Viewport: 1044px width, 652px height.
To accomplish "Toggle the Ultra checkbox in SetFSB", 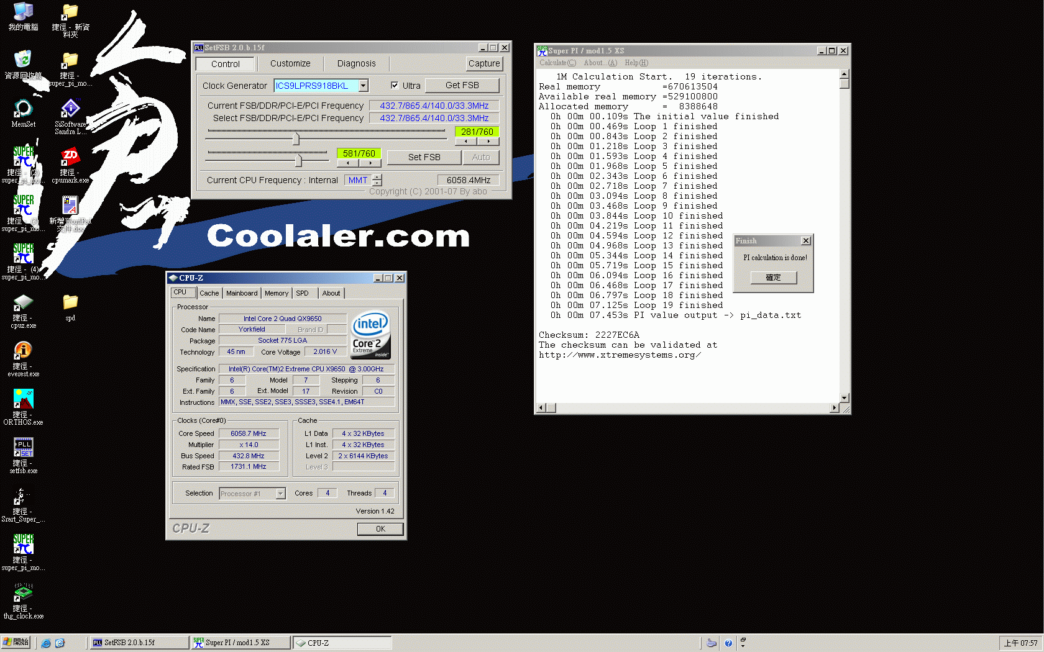I will 395,85.
